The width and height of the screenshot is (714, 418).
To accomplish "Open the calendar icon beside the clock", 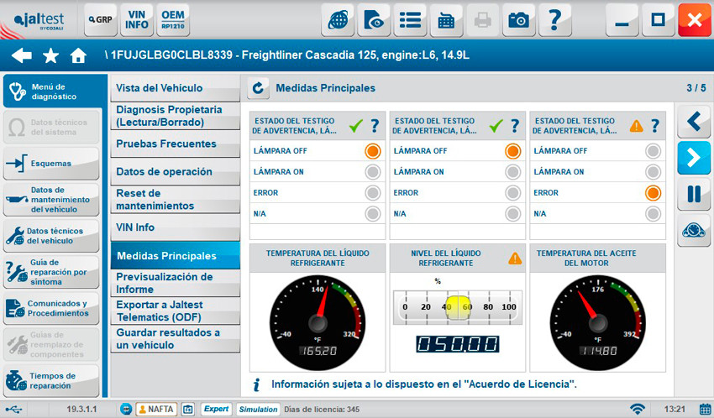I will (x=705, y=409).
